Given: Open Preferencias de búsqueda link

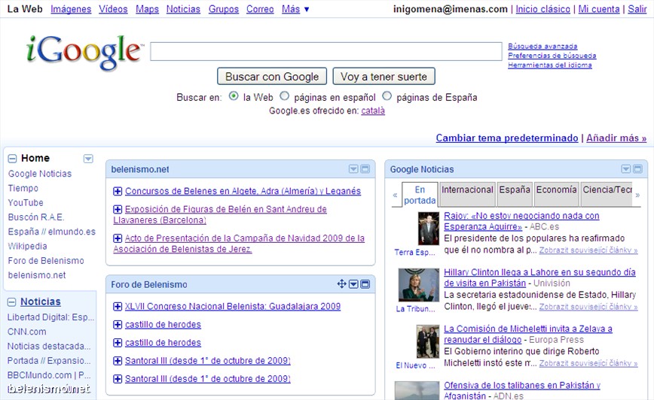Looking at the screenshot, I should [552, 56].
